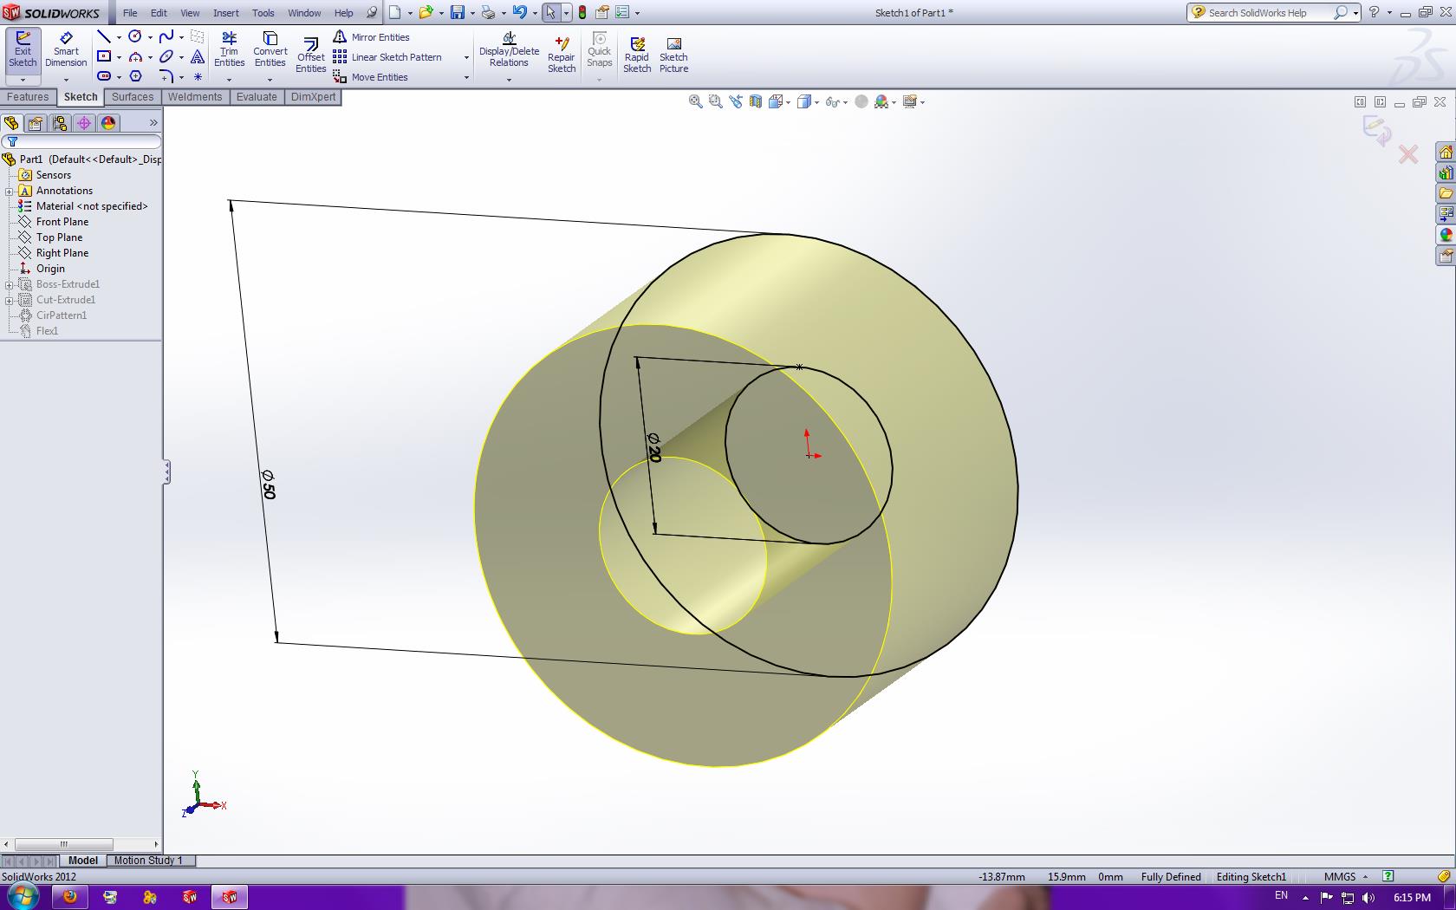The width and height of the screenshot is (1456, 910).
Task: Switch to PropertyManager panel tab
Action: tap(36, 123)
